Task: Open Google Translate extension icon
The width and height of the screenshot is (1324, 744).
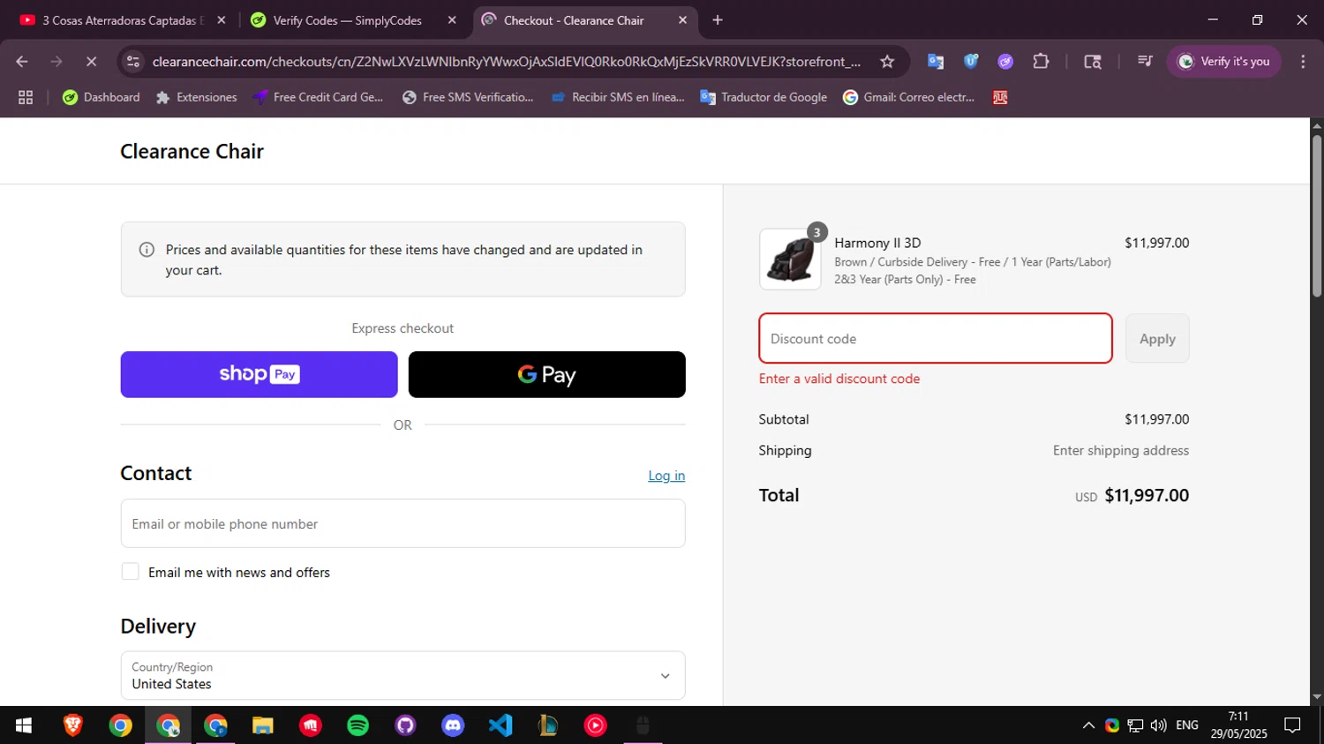Action: [x=936, y=62]
